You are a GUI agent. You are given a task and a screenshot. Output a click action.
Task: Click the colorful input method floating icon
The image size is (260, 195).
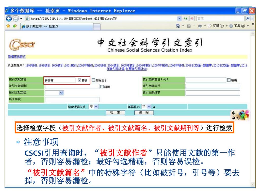pos(240,115)
